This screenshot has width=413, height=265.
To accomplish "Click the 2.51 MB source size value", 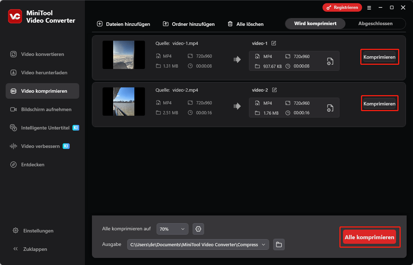I will (170, 113).
